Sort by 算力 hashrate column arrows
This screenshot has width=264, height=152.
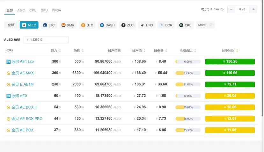pos(60,51)
